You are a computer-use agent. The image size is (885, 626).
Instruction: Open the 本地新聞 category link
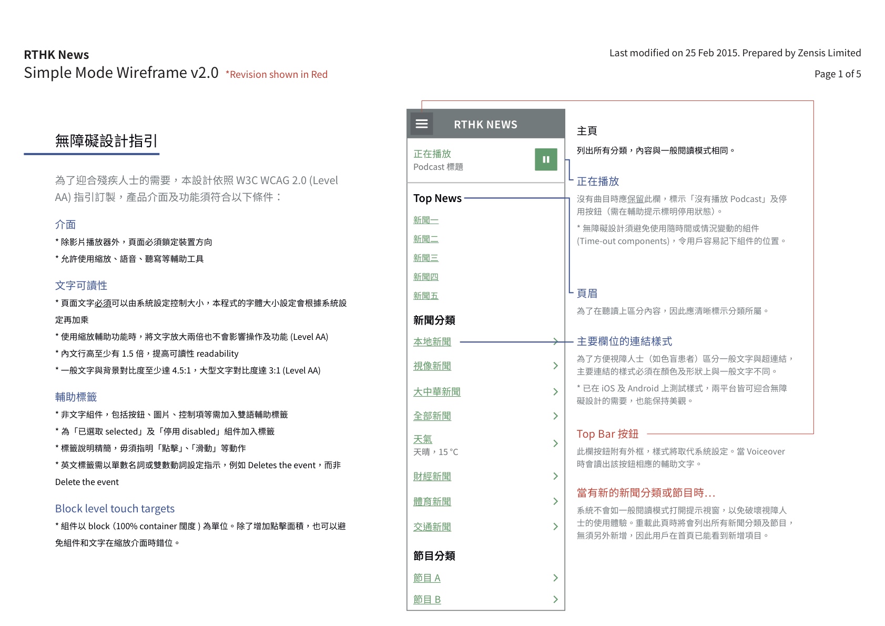432,342
